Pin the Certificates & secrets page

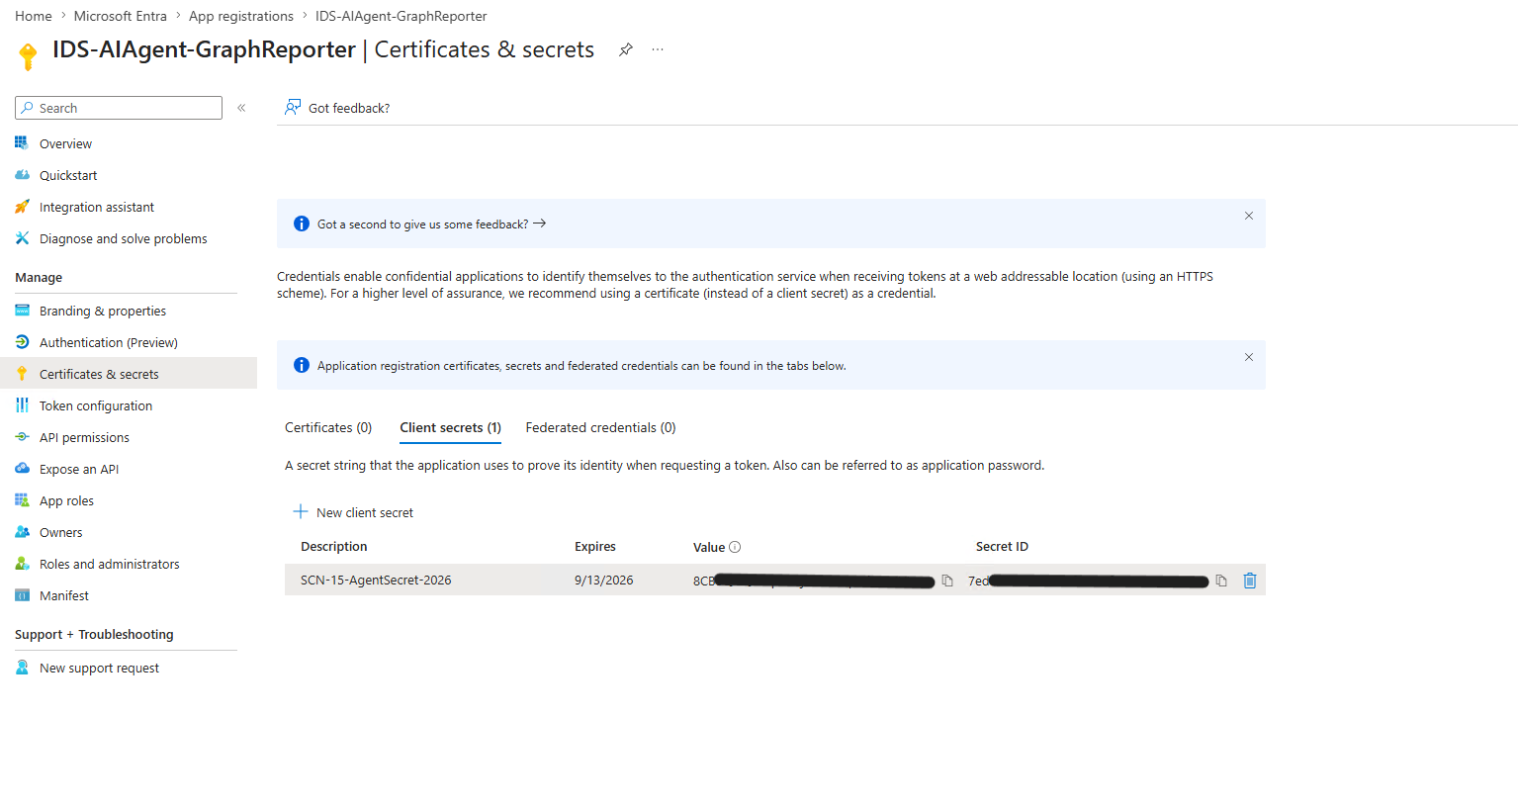pos(625,49)
